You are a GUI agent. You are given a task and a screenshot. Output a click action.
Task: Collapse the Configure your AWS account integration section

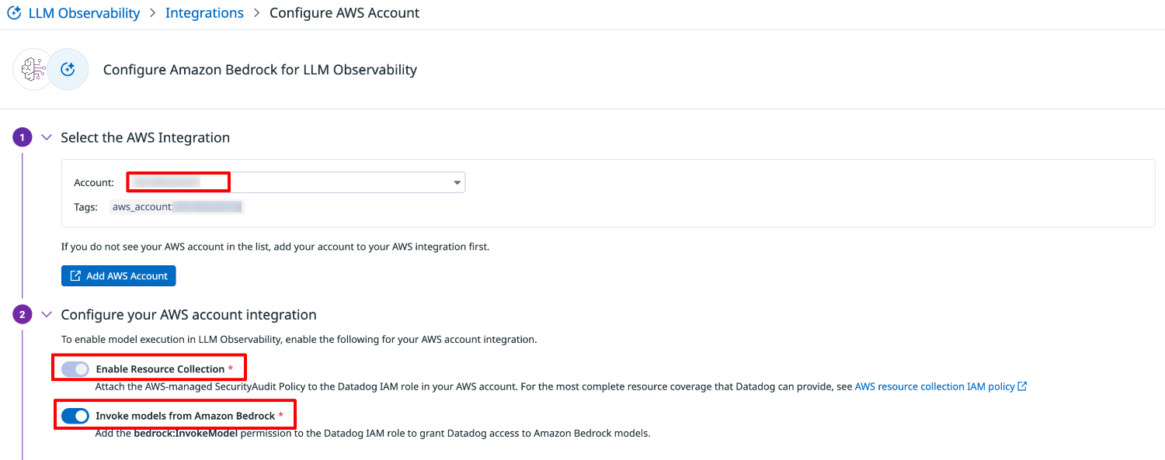click(46, 315)
